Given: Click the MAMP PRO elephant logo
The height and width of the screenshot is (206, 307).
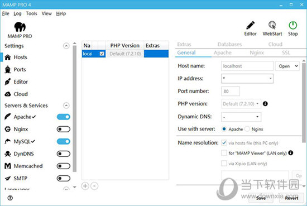Looking at the screenshot, I should [x=20, y=27].
